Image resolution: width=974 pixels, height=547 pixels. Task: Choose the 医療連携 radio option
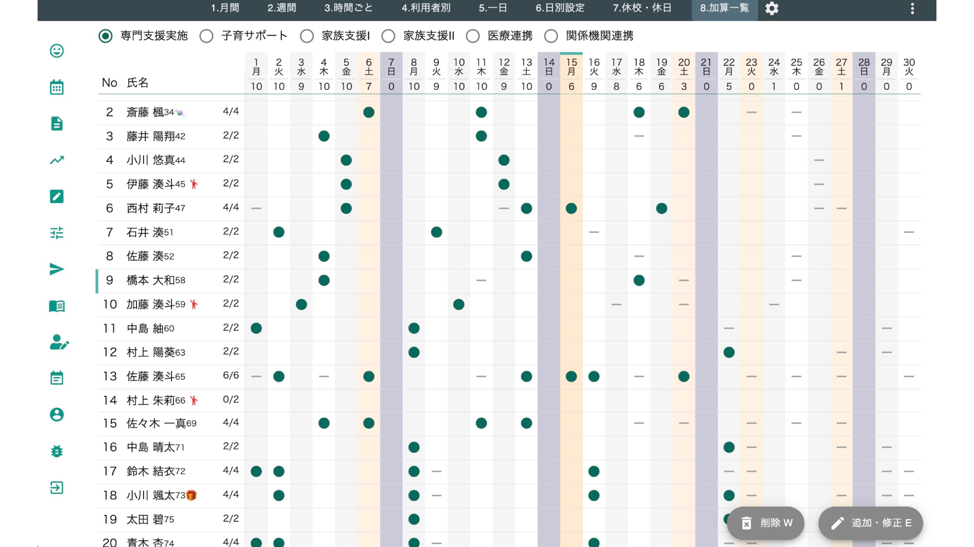click(473, 36)
